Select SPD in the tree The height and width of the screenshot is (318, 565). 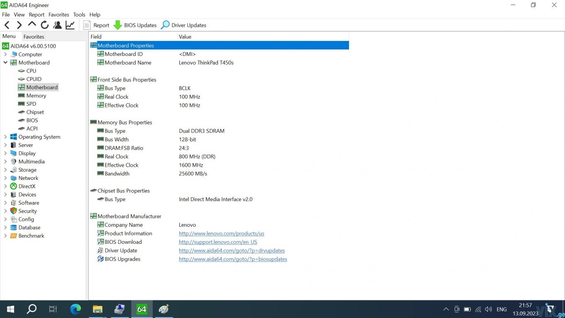tap(32, 104)
